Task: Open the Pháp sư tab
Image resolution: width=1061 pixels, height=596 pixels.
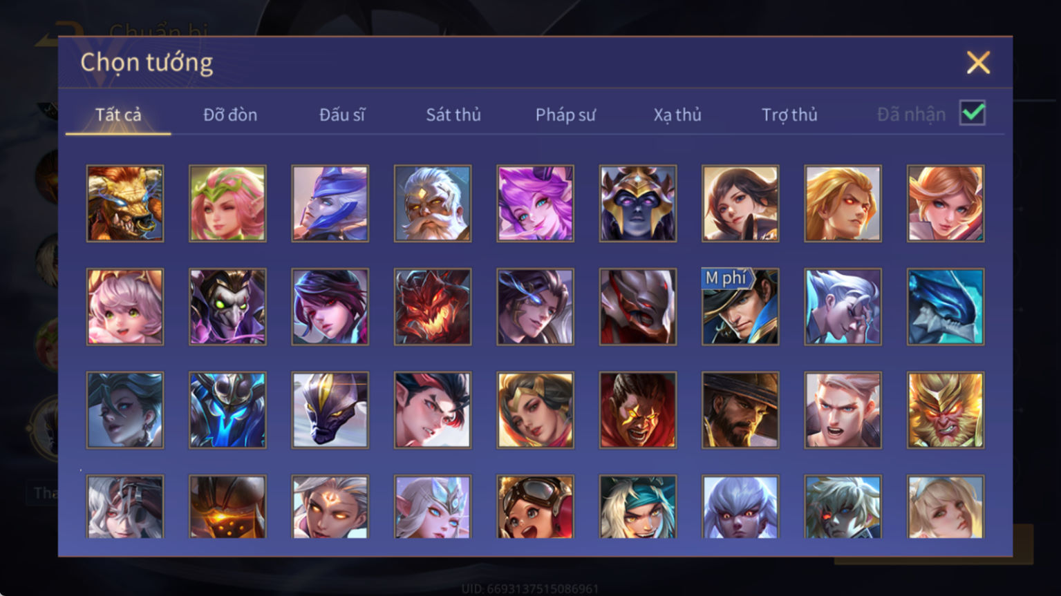Action: (565, 115)
